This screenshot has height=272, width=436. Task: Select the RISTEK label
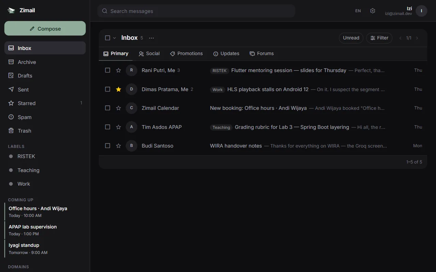pos(45,156)
